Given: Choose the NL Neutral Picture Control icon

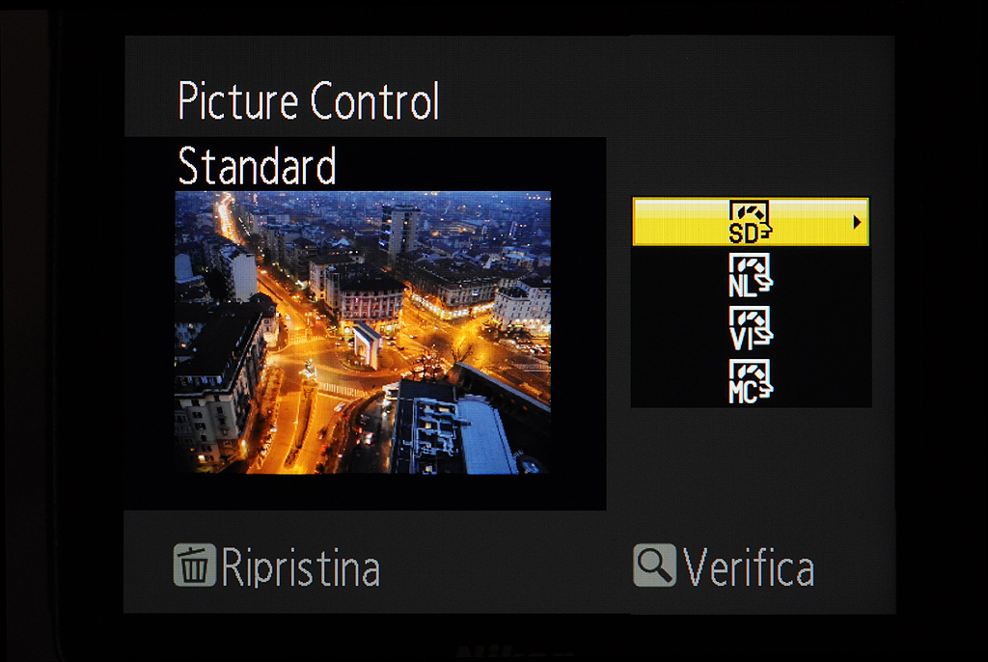Looking at the screenshot, I should pyautogui.click(x=750, y=275).
